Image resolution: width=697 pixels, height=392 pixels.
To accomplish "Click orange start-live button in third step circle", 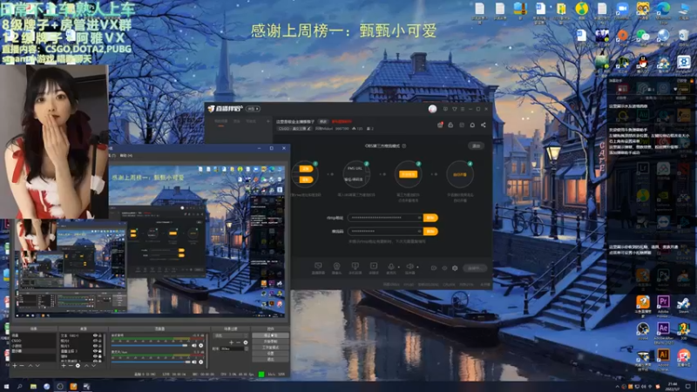I will [408, 174].
